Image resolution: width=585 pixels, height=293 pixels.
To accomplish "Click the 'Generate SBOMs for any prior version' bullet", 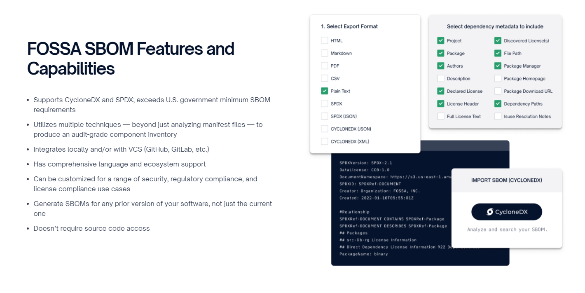I will click(x=153, y=209).
